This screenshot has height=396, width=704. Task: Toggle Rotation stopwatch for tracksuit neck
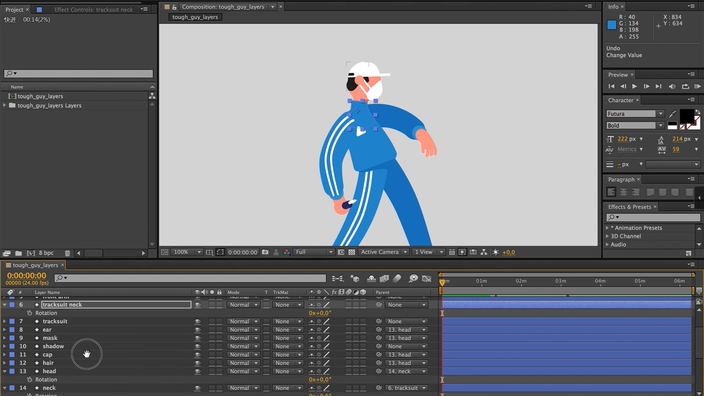pyautogui.click(x=30, y=313)
